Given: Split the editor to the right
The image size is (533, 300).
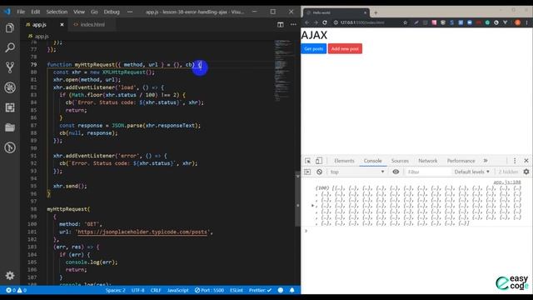Looking at the screenshot, I should coord(280,24).
